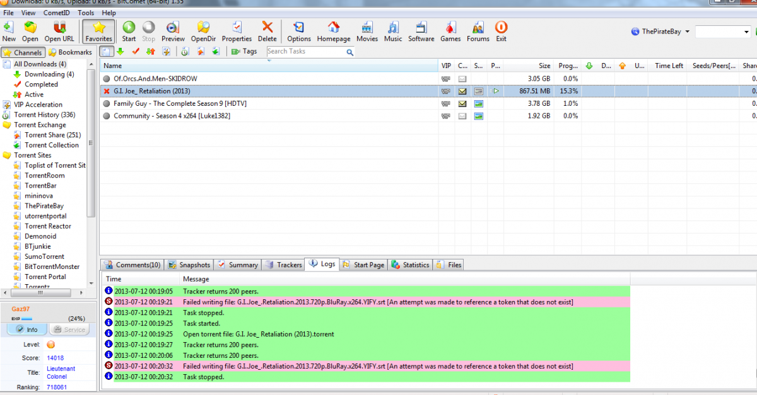Click the torrent history clock filter icon

pos(185,52)
